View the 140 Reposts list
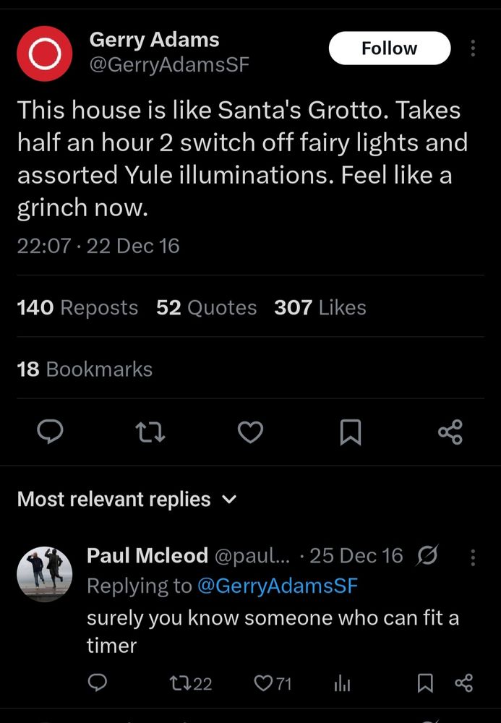Image resolution: width=501 pixels, height=723 pixels. point(77,307)
